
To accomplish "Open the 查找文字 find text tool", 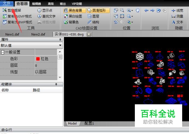I will pyautogui.click(x=46, y=16).
